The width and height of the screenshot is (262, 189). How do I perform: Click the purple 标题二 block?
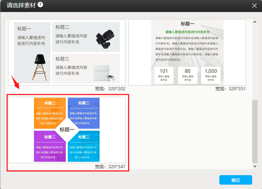50,147
